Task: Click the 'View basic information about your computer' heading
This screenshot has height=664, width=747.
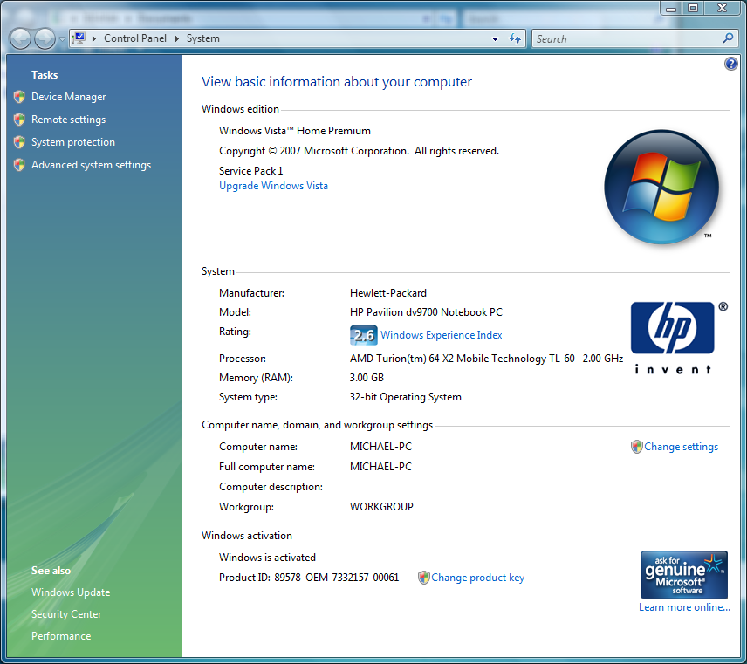Action: 337,82
